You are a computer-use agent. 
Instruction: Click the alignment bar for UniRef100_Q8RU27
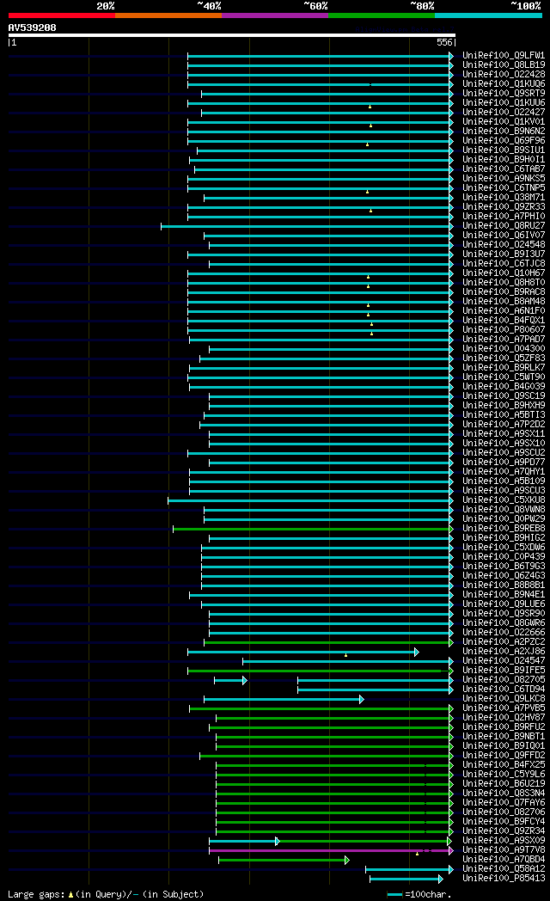pos(307,226)
